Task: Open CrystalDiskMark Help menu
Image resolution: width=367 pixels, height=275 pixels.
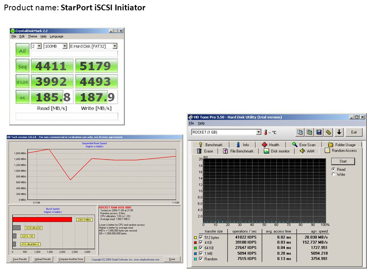Action: click(x=43, y=37)
